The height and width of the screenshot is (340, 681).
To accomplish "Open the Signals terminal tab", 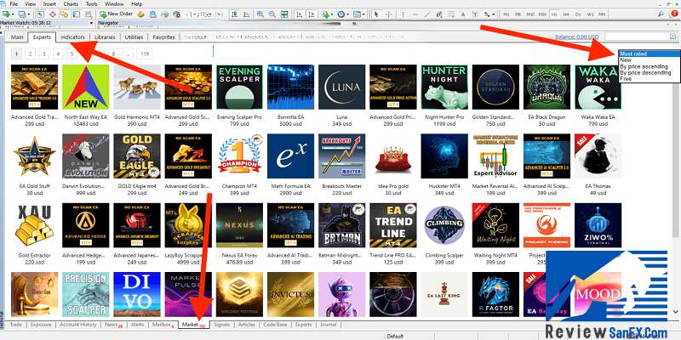I will tap(222, 325).
